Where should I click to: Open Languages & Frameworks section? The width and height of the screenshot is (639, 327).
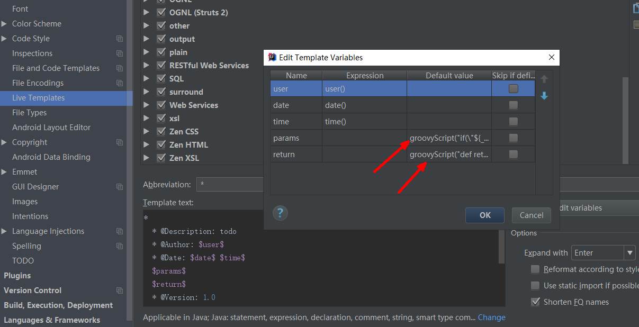52,320
